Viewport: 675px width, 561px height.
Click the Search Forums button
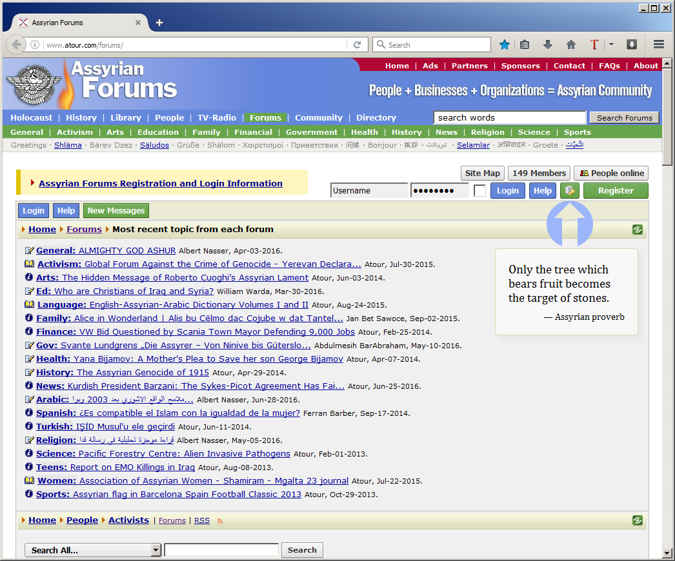pos(624,118)
